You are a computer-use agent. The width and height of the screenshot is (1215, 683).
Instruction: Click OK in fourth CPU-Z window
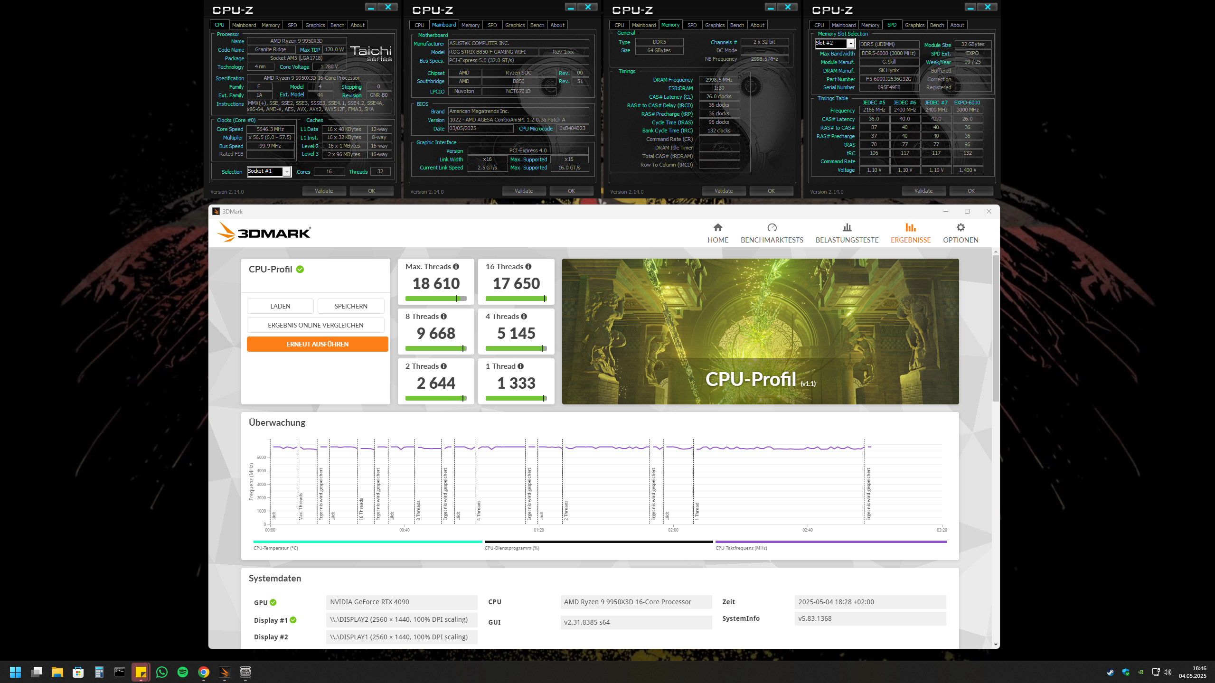click(x=971, y=191)
